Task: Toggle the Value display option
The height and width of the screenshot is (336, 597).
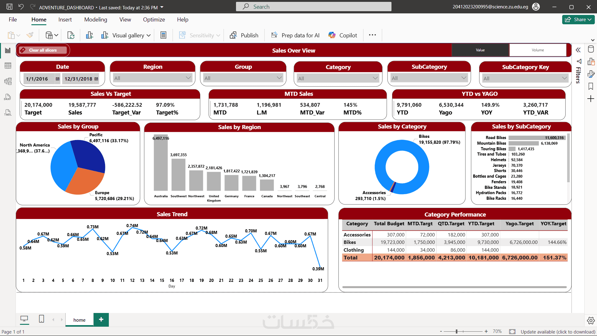Action: tap(480, 50)
